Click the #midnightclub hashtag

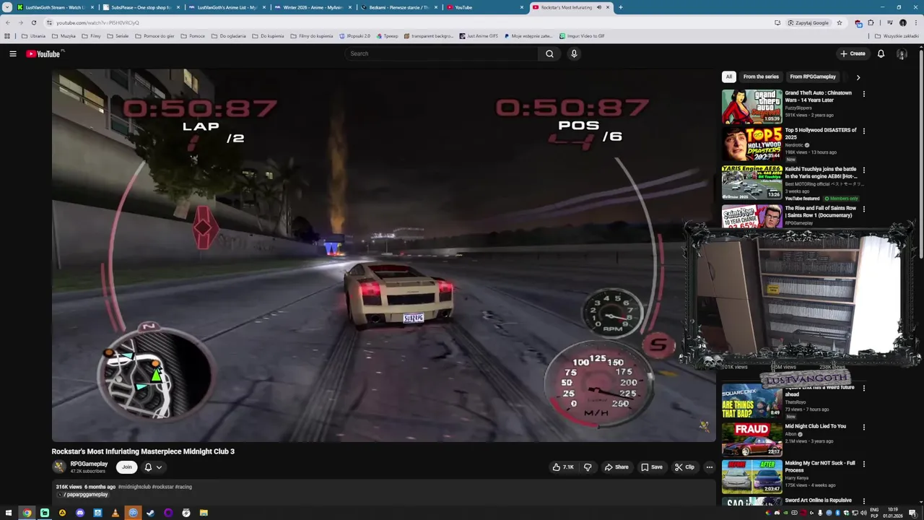[134, 487]
